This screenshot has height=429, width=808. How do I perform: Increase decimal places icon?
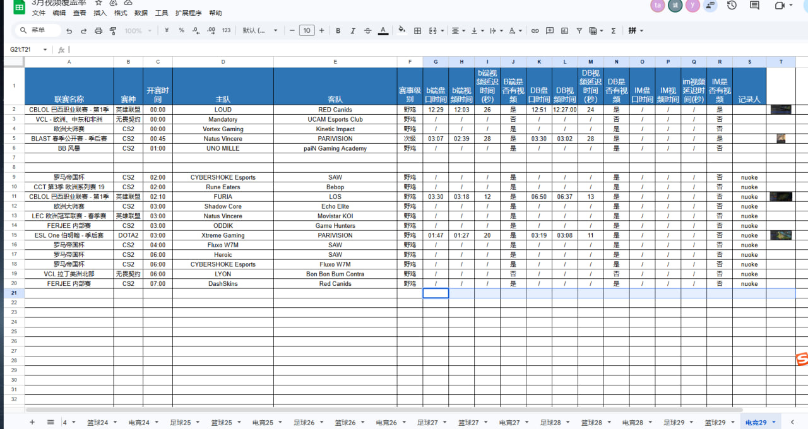coord(211,30)
